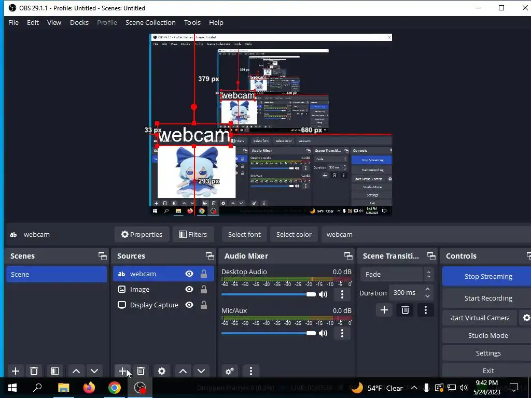The width and height of the screenshot is (531, 398).
Task: Open the Fade transition dropdown
Action: (x=397, y=274)
